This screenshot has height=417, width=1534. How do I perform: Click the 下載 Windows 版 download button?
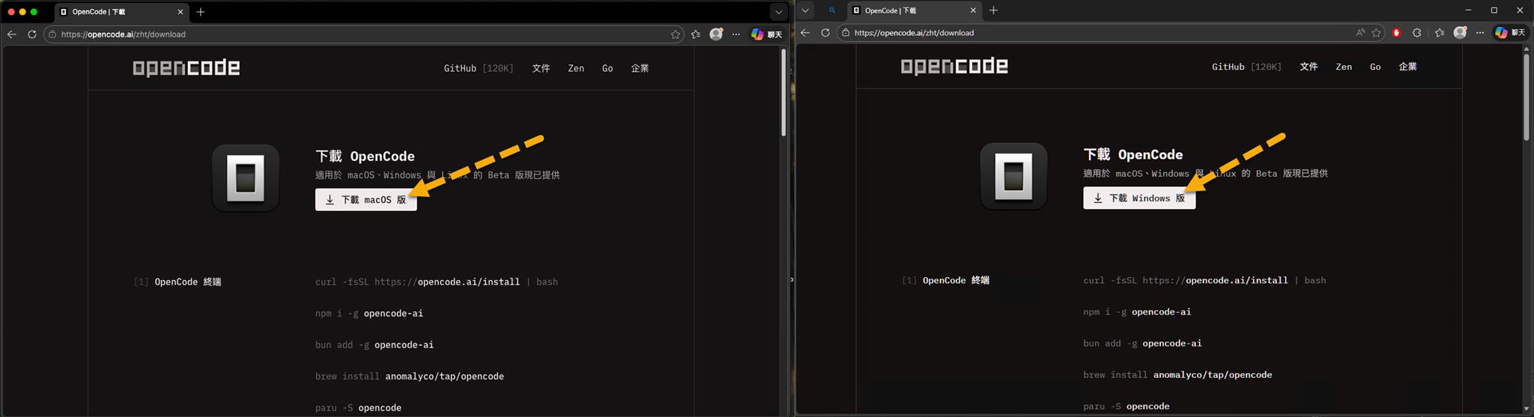[x=1139, y=198]
